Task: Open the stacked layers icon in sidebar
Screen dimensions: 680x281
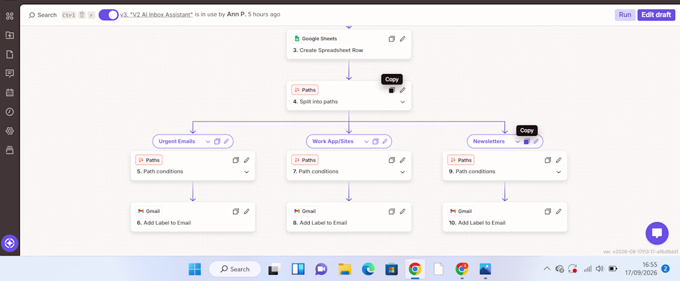Action: tap(9, 150)
